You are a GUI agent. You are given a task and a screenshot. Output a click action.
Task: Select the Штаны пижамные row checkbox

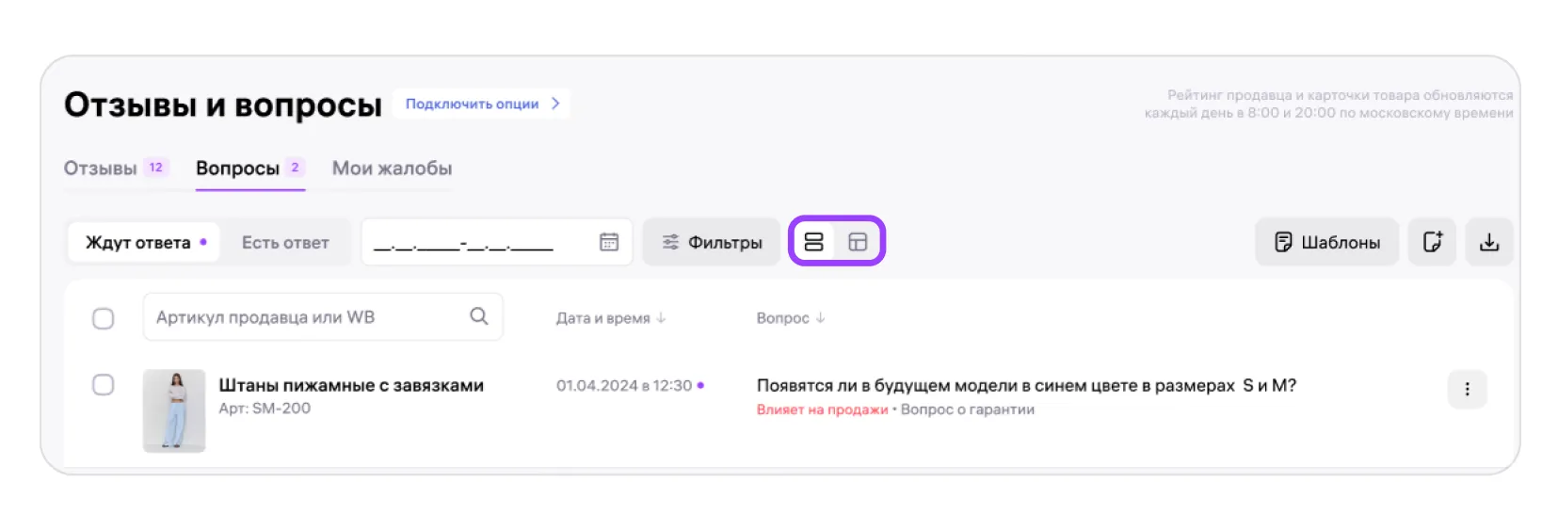coord(104,385)
